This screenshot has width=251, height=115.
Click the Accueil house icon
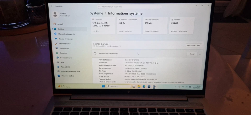pyautogui.click(x=55, y=24)
